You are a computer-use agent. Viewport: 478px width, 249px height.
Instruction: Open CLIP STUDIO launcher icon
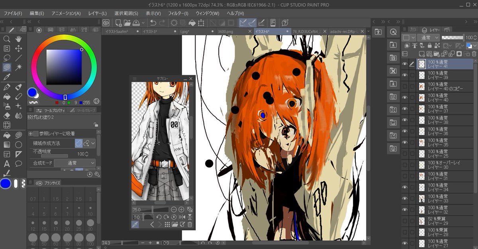click(x=106, y=22)
